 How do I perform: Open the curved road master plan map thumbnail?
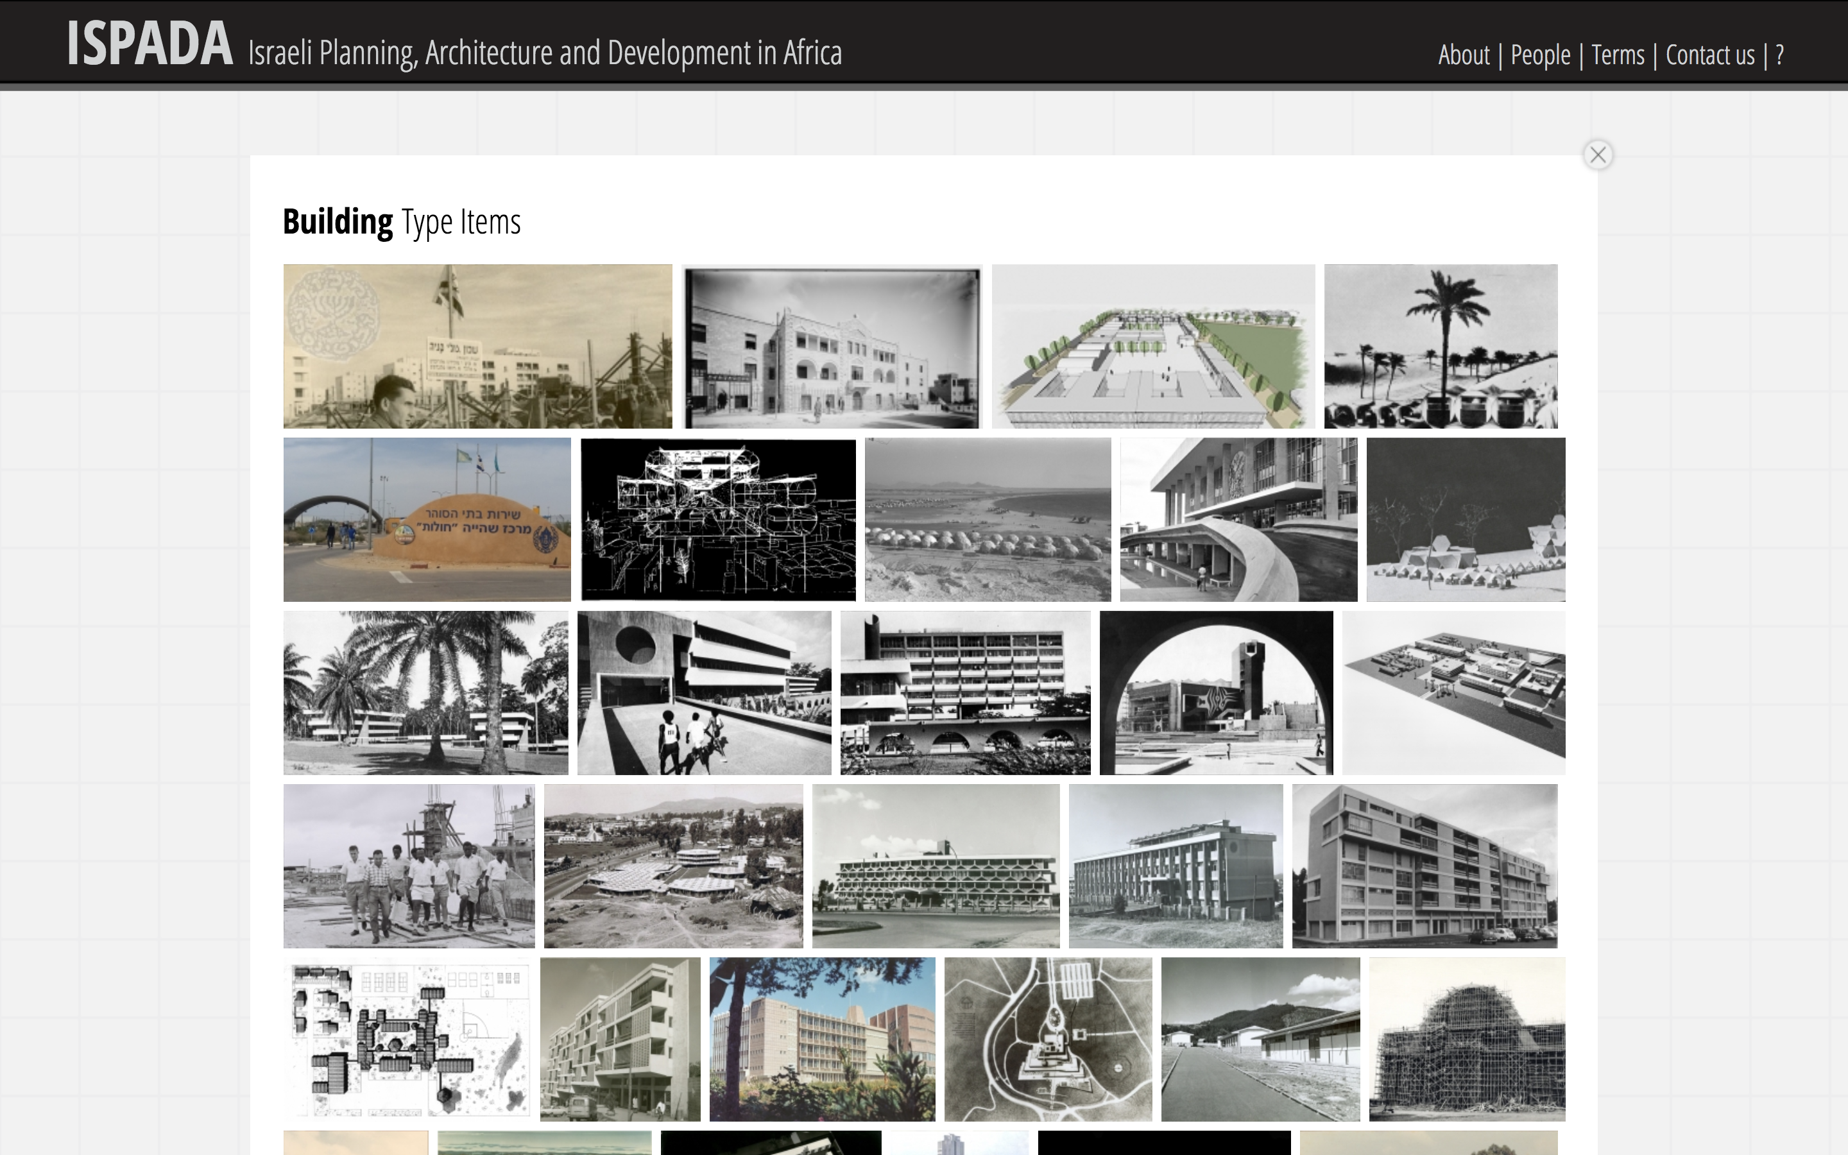pyautogui.click(x=1048, y=1039)
